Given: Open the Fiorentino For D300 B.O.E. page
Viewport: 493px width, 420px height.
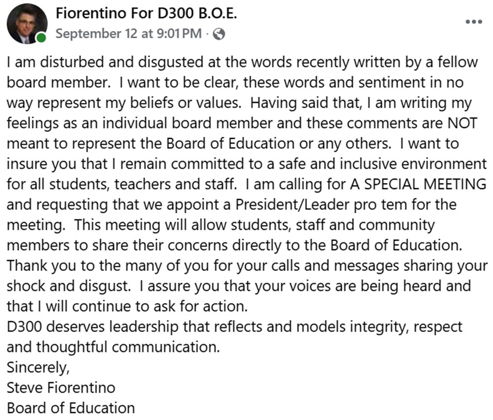Looking at the screenshot, I should tap(146, 13).
